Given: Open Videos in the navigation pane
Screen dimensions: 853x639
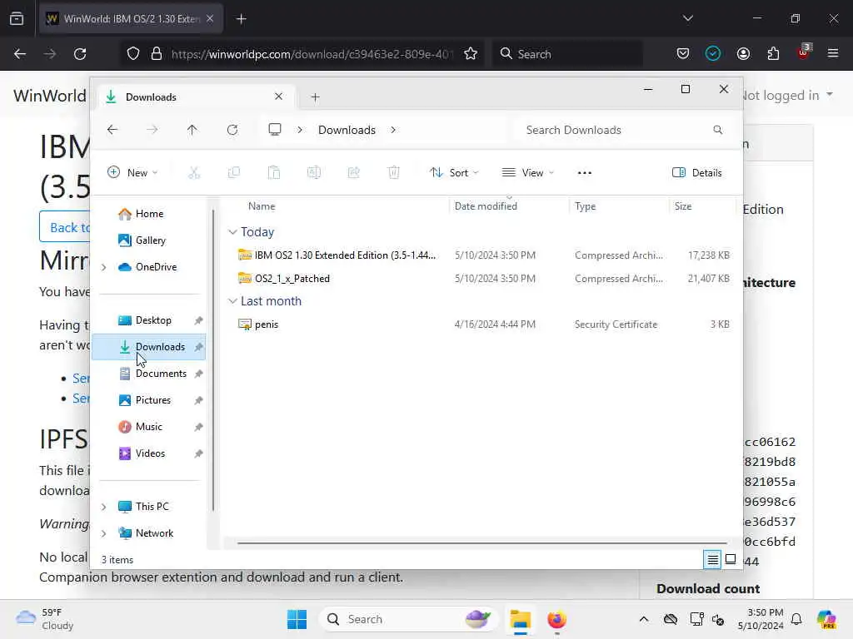Looking at the screenshot, I should point(149,453).
